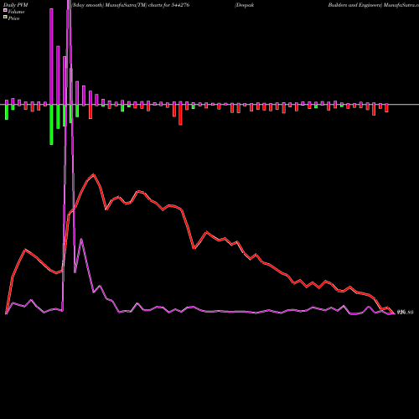
Task: Click the Volume legend label
Action: [16, 12]
